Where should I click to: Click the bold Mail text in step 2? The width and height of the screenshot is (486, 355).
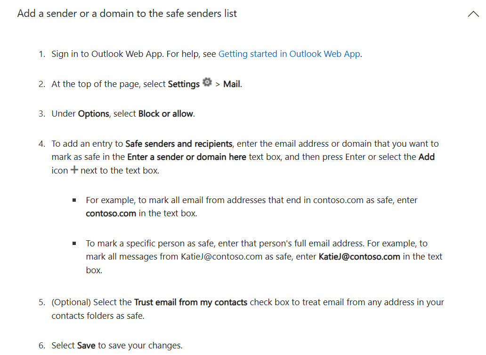[x=232, y=84]
